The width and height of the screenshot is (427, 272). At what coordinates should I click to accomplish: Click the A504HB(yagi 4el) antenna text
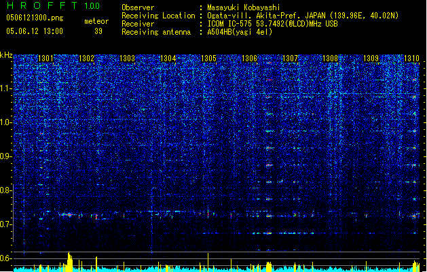click(240, 32)
